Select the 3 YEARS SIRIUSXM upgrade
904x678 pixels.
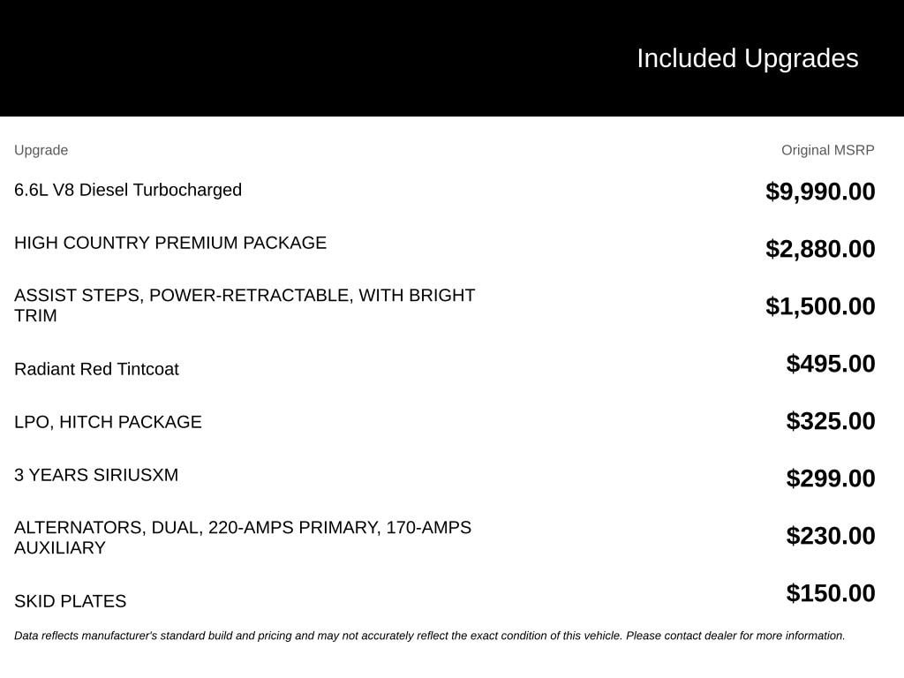[96, 475]
